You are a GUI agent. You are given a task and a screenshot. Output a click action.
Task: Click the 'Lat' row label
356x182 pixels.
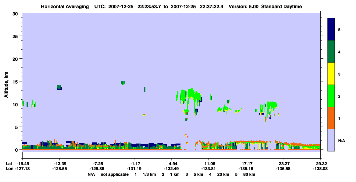[9, 164]
